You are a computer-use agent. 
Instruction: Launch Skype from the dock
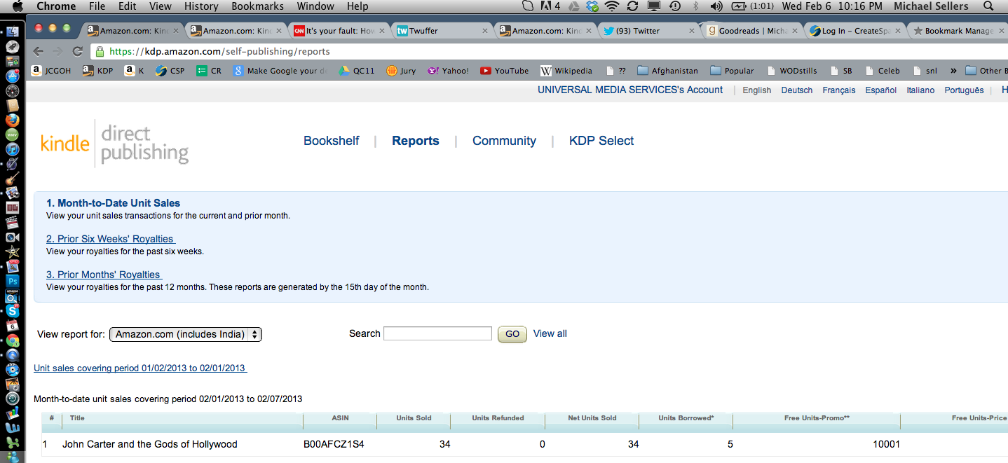pos(12,310)
